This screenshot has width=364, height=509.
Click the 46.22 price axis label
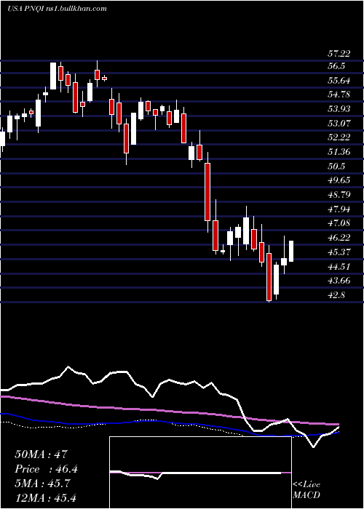coord(339,238)
